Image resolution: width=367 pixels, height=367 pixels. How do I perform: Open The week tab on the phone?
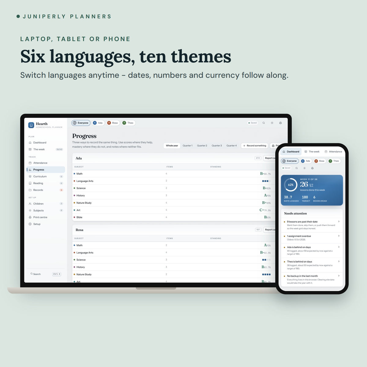(x=312, y=152)
